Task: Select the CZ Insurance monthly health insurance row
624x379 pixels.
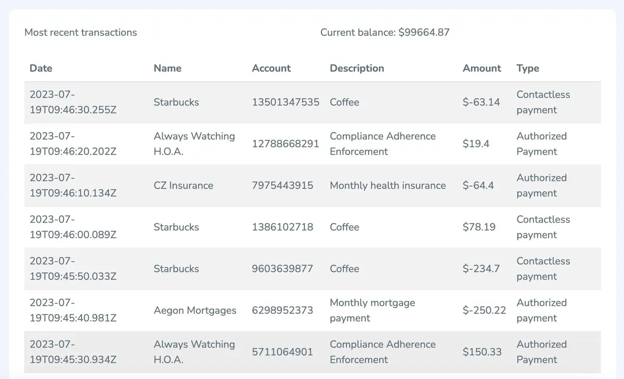Action: pos(312,186)
